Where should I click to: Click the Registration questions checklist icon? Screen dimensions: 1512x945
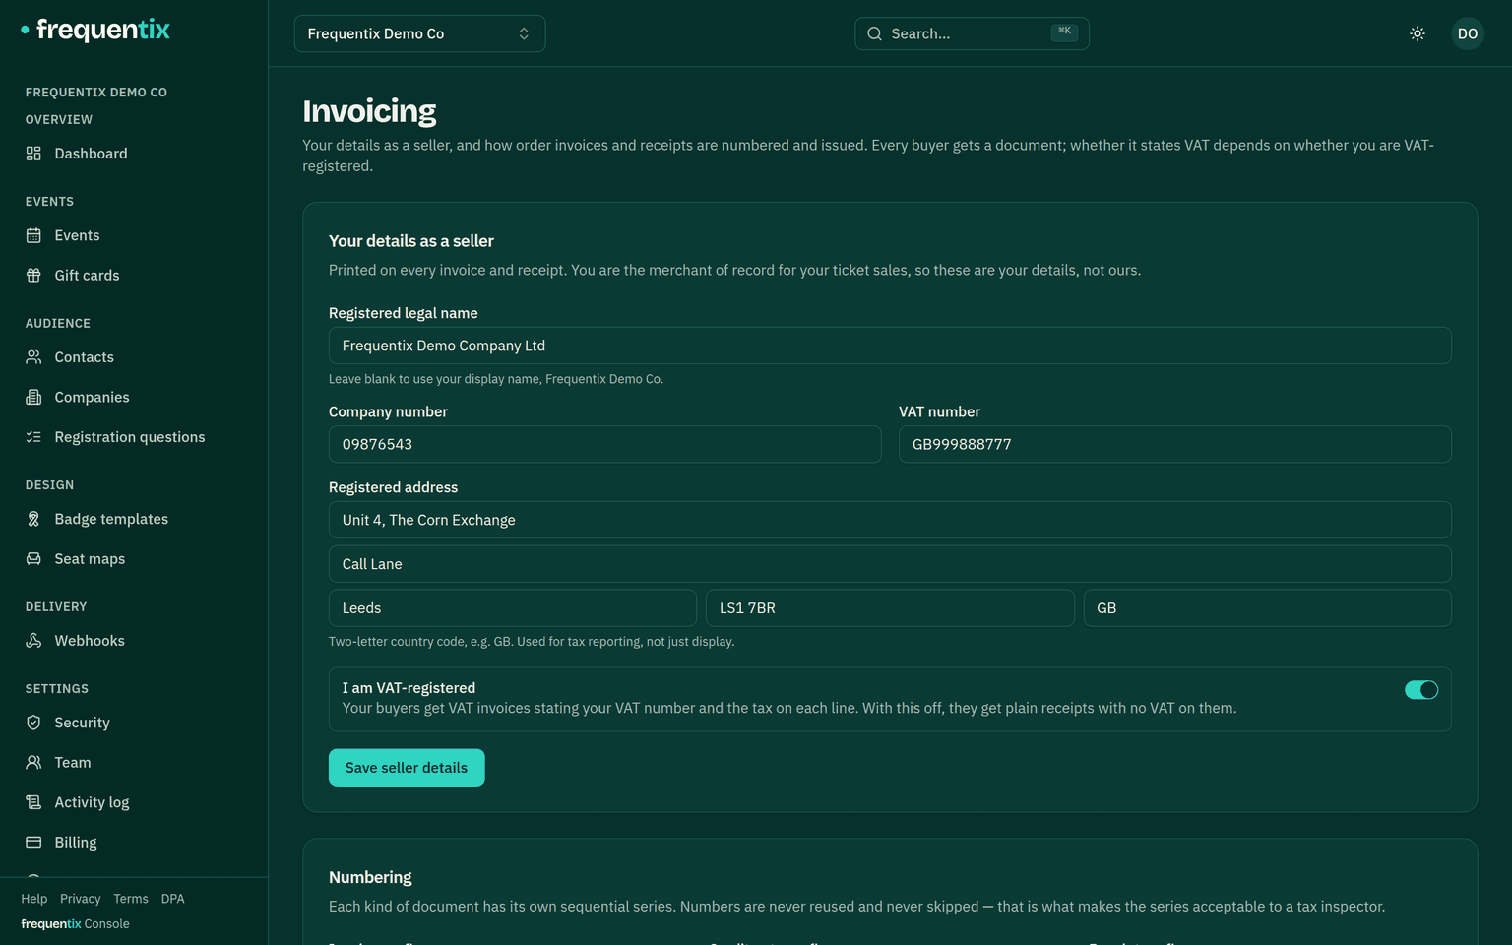pos(33,437)
